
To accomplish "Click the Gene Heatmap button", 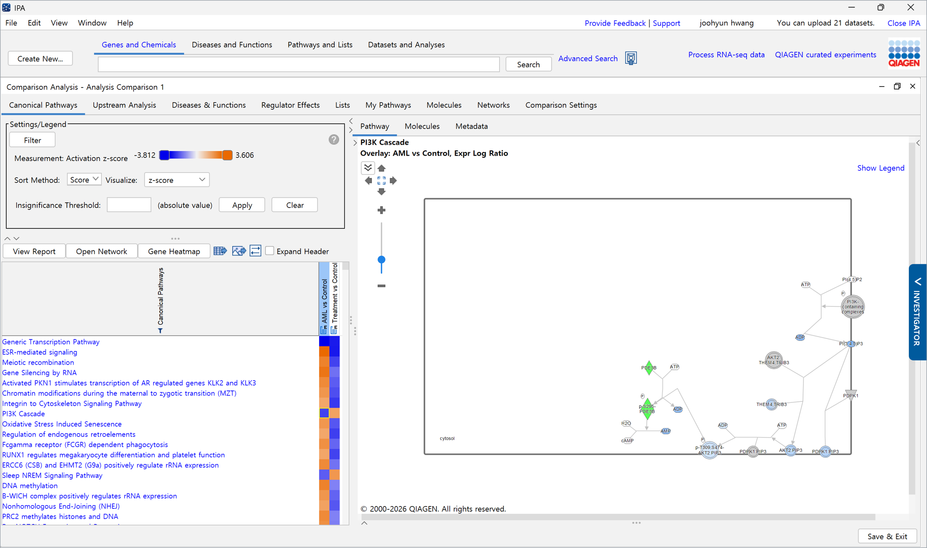I will (x=174, y=251).
